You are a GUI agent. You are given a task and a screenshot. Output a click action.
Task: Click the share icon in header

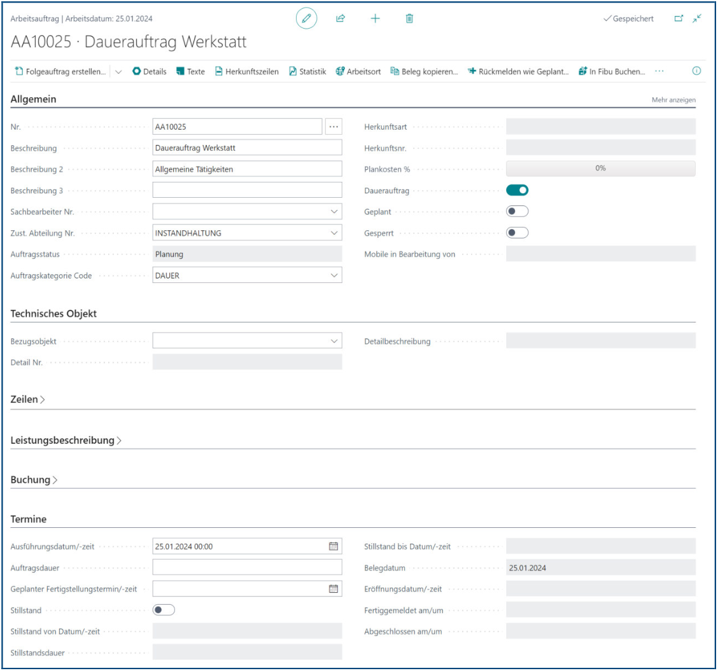click(341, 18)
